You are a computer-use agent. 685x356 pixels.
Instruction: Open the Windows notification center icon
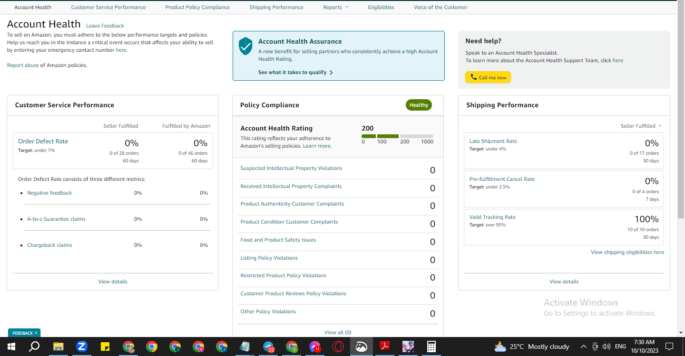tap(669, 347)
